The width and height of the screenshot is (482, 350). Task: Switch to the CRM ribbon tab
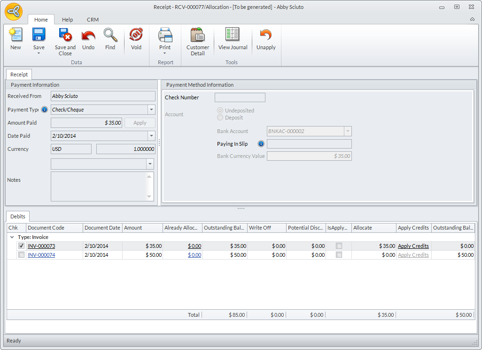point(93,20)
